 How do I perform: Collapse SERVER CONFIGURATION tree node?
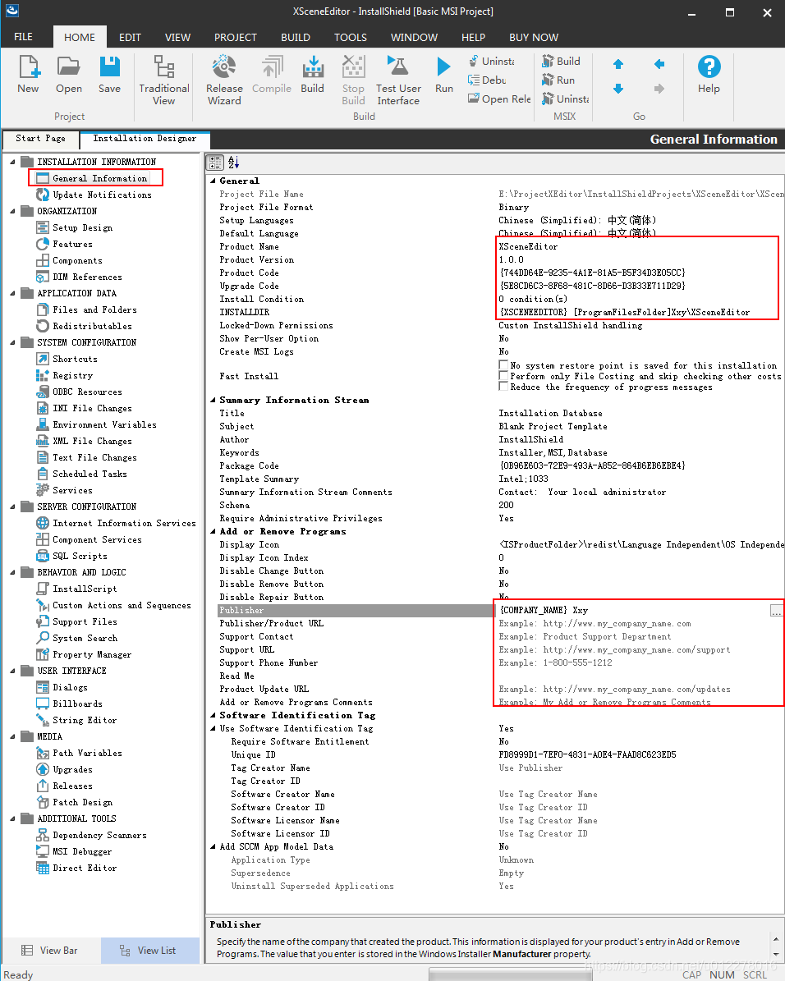(12, 507)
